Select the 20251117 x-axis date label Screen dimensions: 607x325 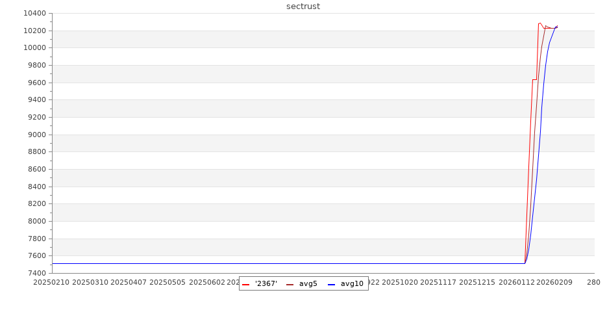(x=438, y=283)
